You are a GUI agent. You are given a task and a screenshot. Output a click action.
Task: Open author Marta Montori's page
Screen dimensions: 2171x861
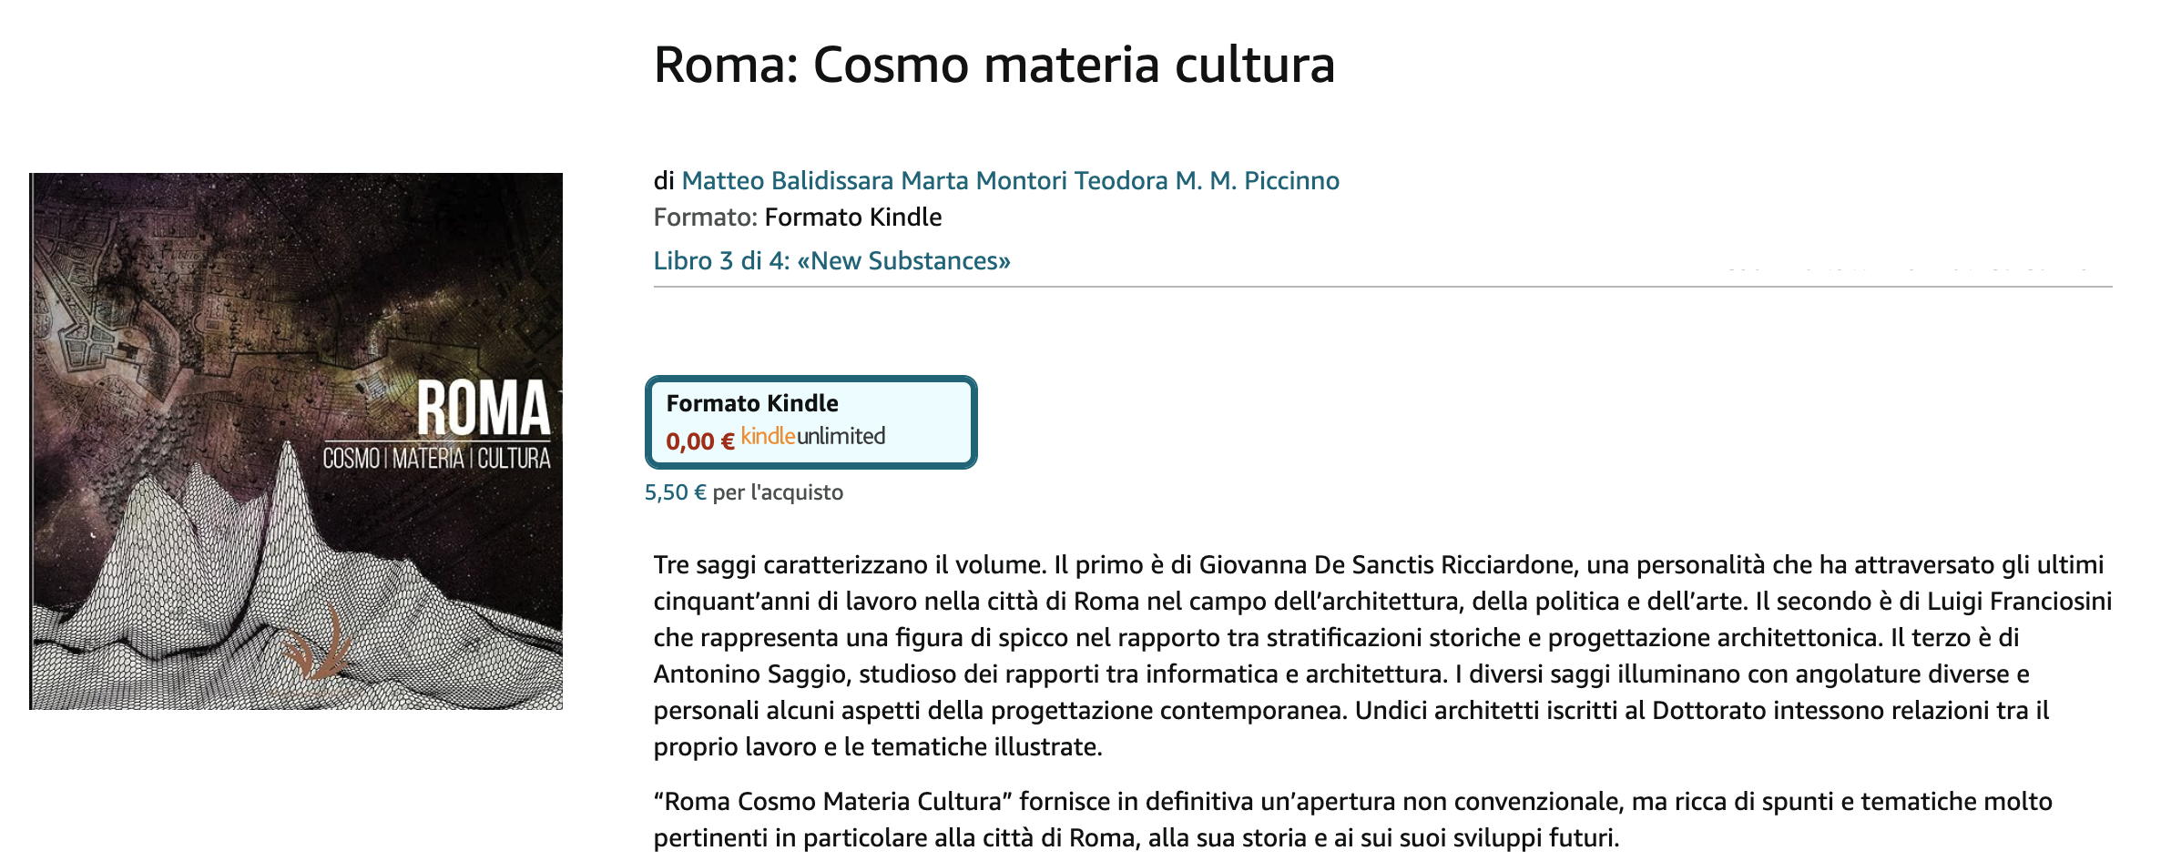click(x=984, y=180)
